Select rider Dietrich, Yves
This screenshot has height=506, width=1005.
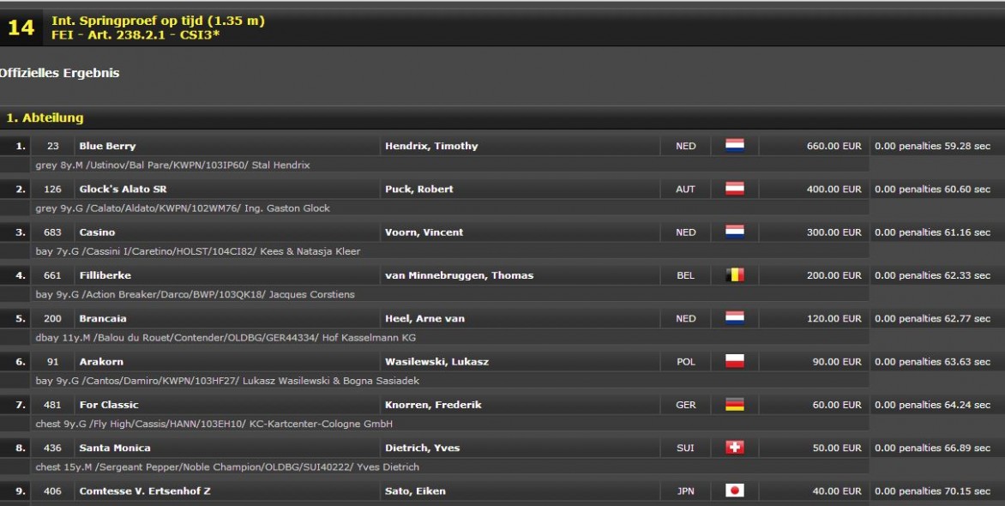click(423, 449)
